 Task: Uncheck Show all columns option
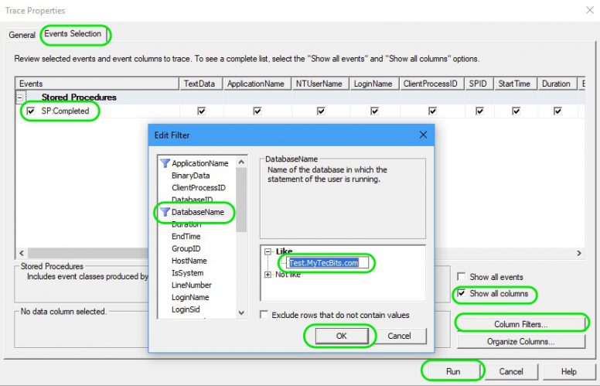[462, 293]
